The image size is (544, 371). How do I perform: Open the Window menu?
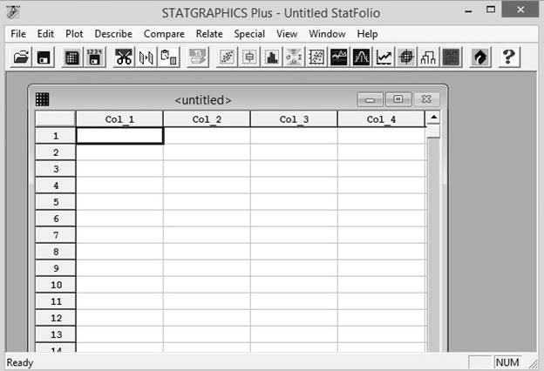coord(327,34)
